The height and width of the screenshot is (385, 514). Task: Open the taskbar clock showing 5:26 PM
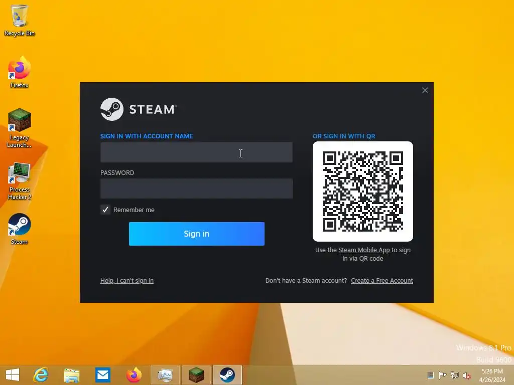[492, 375]
